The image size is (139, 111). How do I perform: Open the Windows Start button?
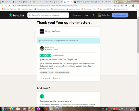click(x=3, y=109)
